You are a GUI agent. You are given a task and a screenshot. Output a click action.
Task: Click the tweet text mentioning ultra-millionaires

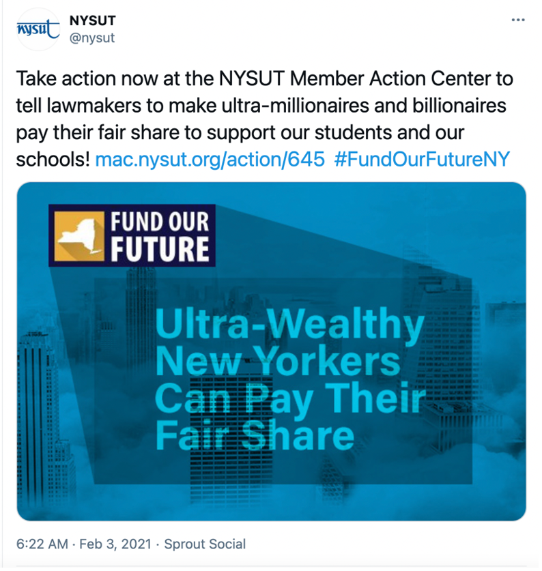[265, 119]
